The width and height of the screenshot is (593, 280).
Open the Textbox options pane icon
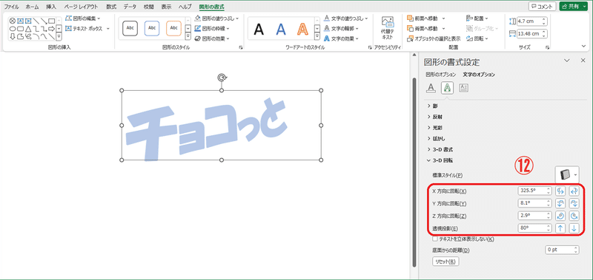coord(464,88)
